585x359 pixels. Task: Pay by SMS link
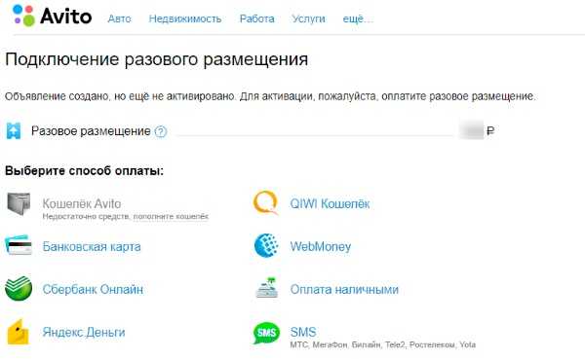coord(303,332)
